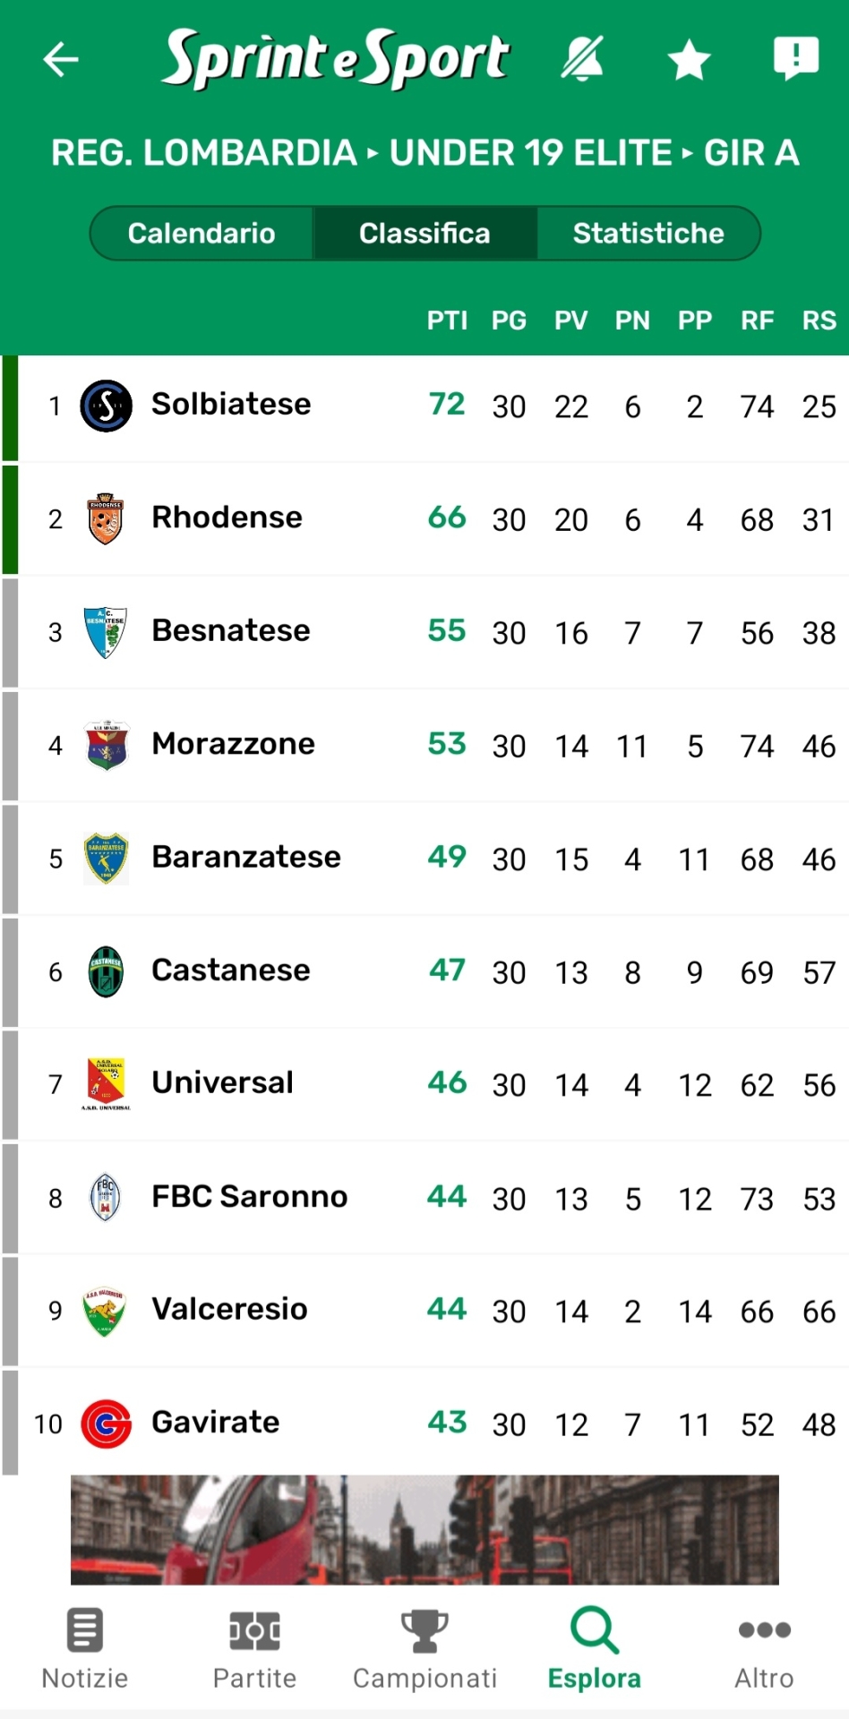The width and height of the screenshot is (849, 1719).
Task: Go to Partite matches section
Action: [254, 1648]
